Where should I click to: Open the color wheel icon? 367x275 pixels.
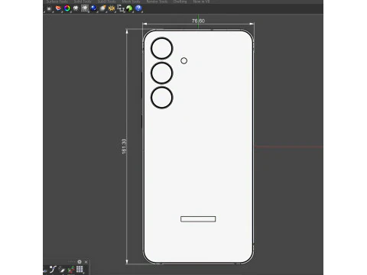[67, 8]
